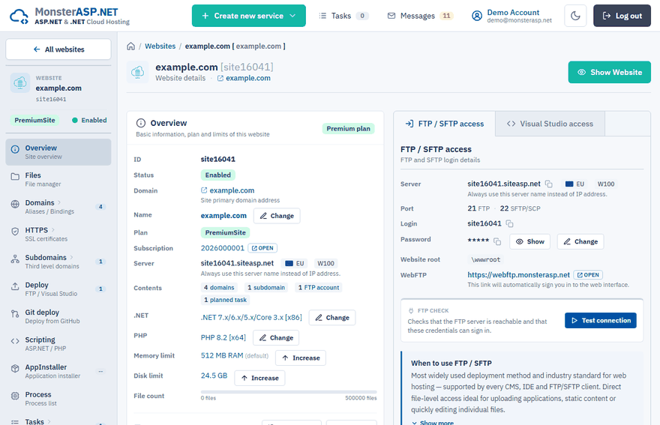The image size is (660, 425).
Task: Click the Deploy upload icon
Action: coord(15,286)
